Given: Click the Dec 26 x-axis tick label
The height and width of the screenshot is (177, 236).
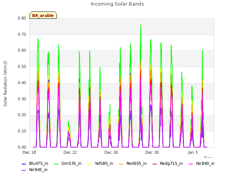Looking at the screenshot, I should (111, 152).
